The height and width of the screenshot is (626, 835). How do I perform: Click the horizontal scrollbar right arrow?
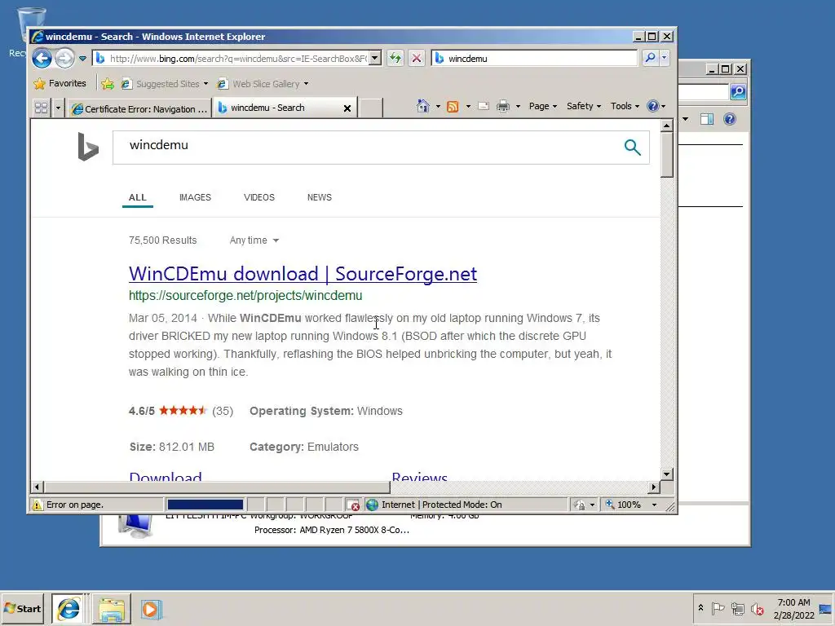click(x=654, y=487)
